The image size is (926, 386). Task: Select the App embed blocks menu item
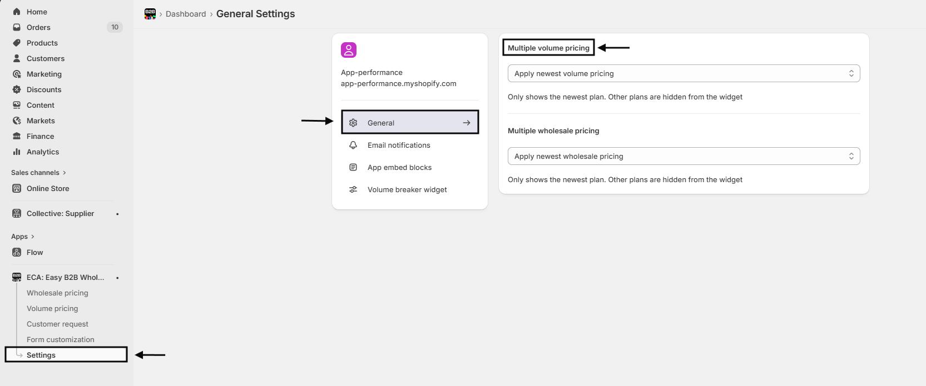coord(399,167)
